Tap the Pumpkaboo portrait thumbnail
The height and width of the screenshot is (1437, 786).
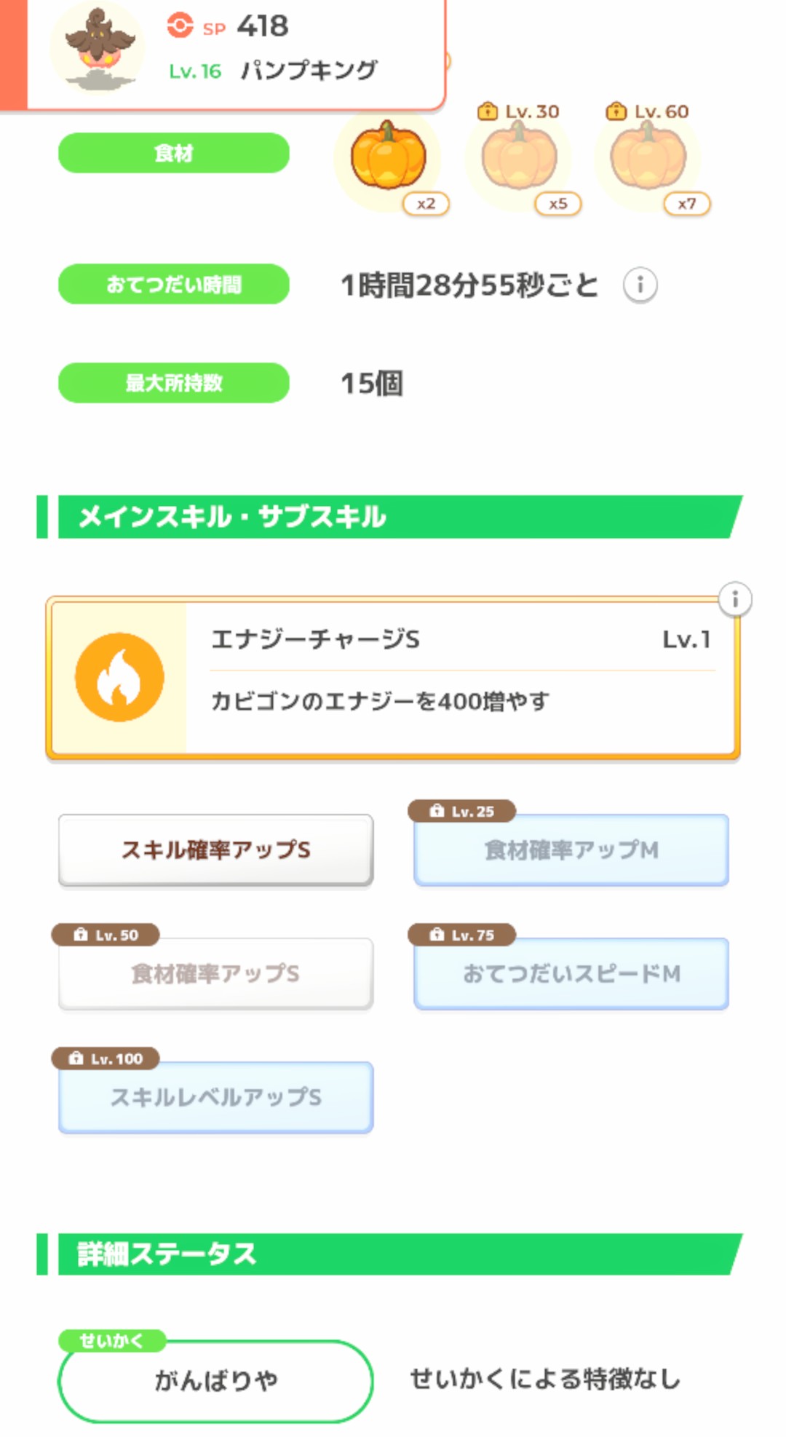tap(98, 49)
